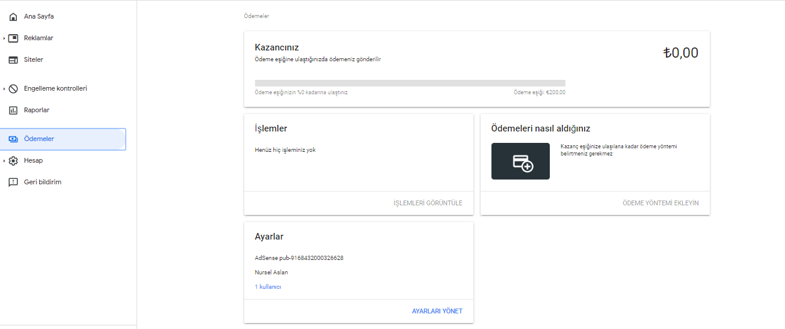Viewport: 785px width, 329px height.
Task: Click the AdSense pub-9168432000326628 text
Action: [x=299, y=258]
